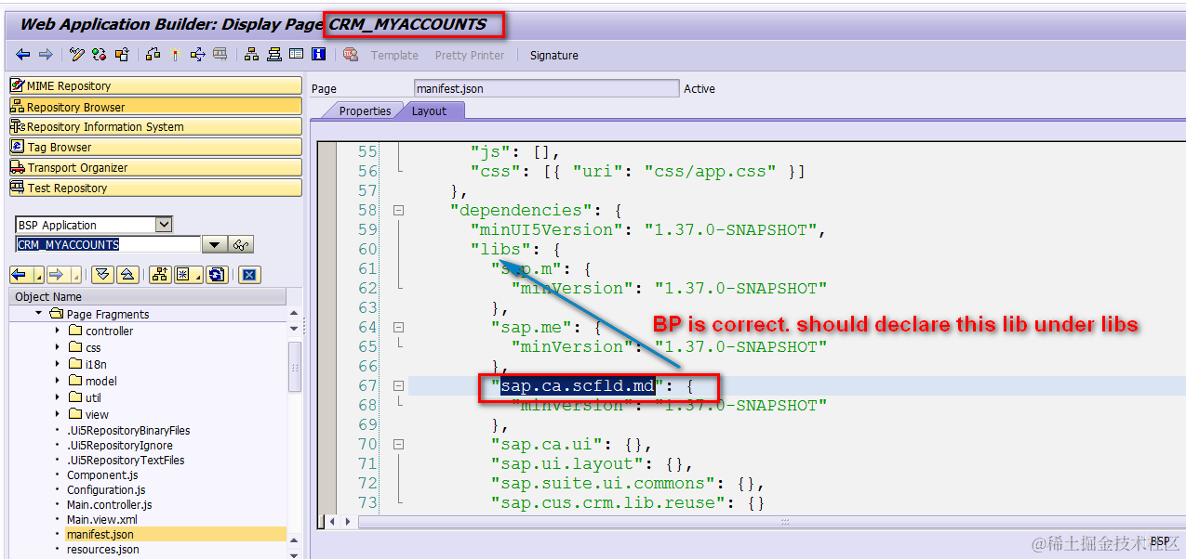
Task: Click the Activate magic wand icon
Action: tap(175, 55)
